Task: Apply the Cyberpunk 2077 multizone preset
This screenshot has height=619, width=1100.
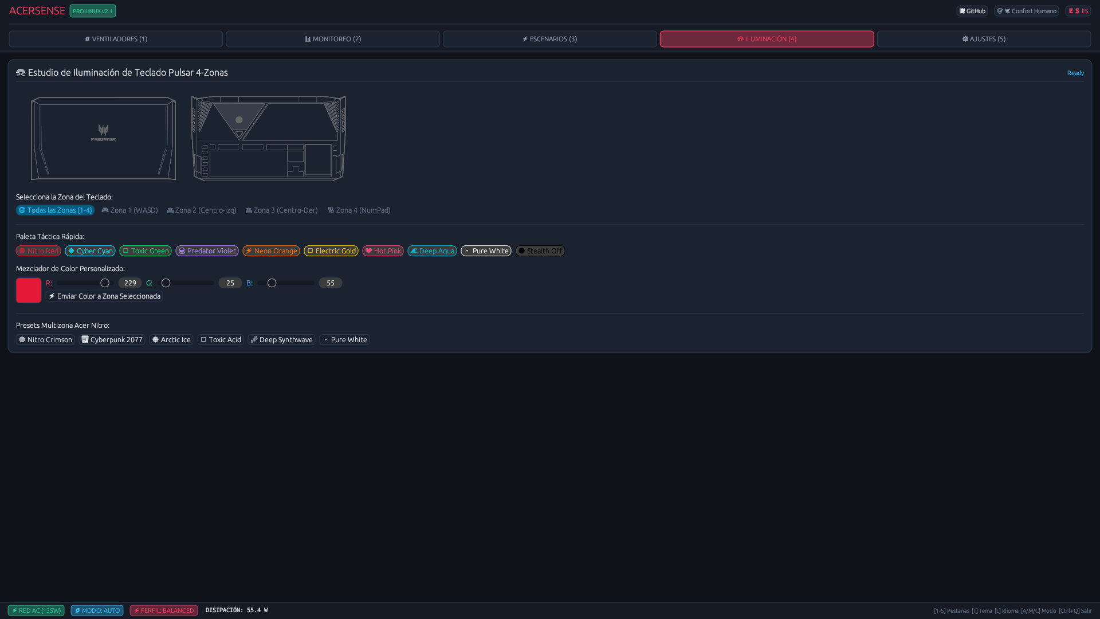Action: click(112, 340)
